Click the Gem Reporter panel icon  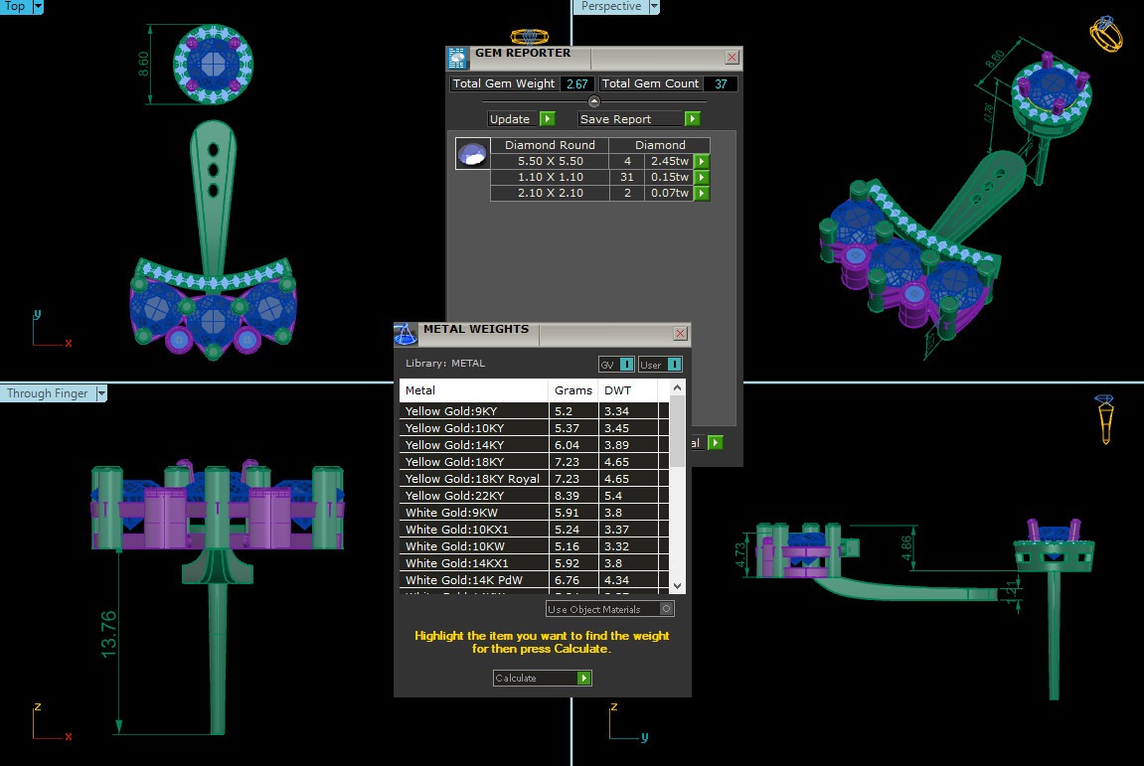457,57
